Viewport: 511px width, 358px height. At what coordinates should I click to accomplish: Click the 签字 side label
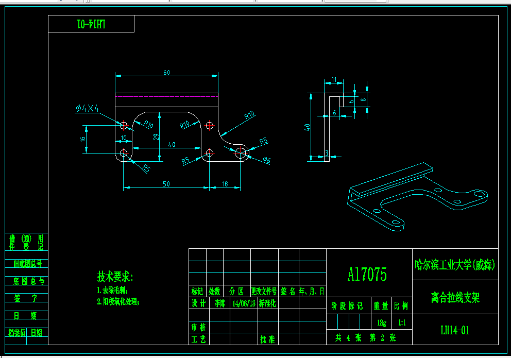pos(26,298)
